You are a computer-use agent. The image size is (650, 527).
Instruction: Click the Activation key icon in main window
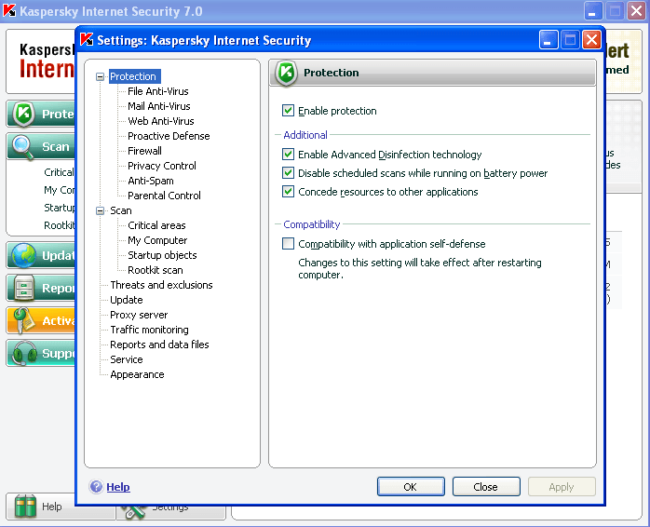(23, 320)
